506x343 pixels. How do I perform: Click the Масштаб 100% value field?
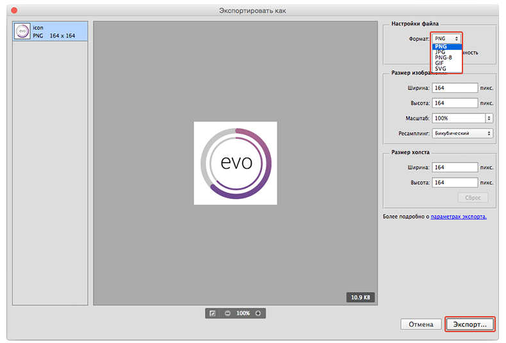tap(459, 118)
